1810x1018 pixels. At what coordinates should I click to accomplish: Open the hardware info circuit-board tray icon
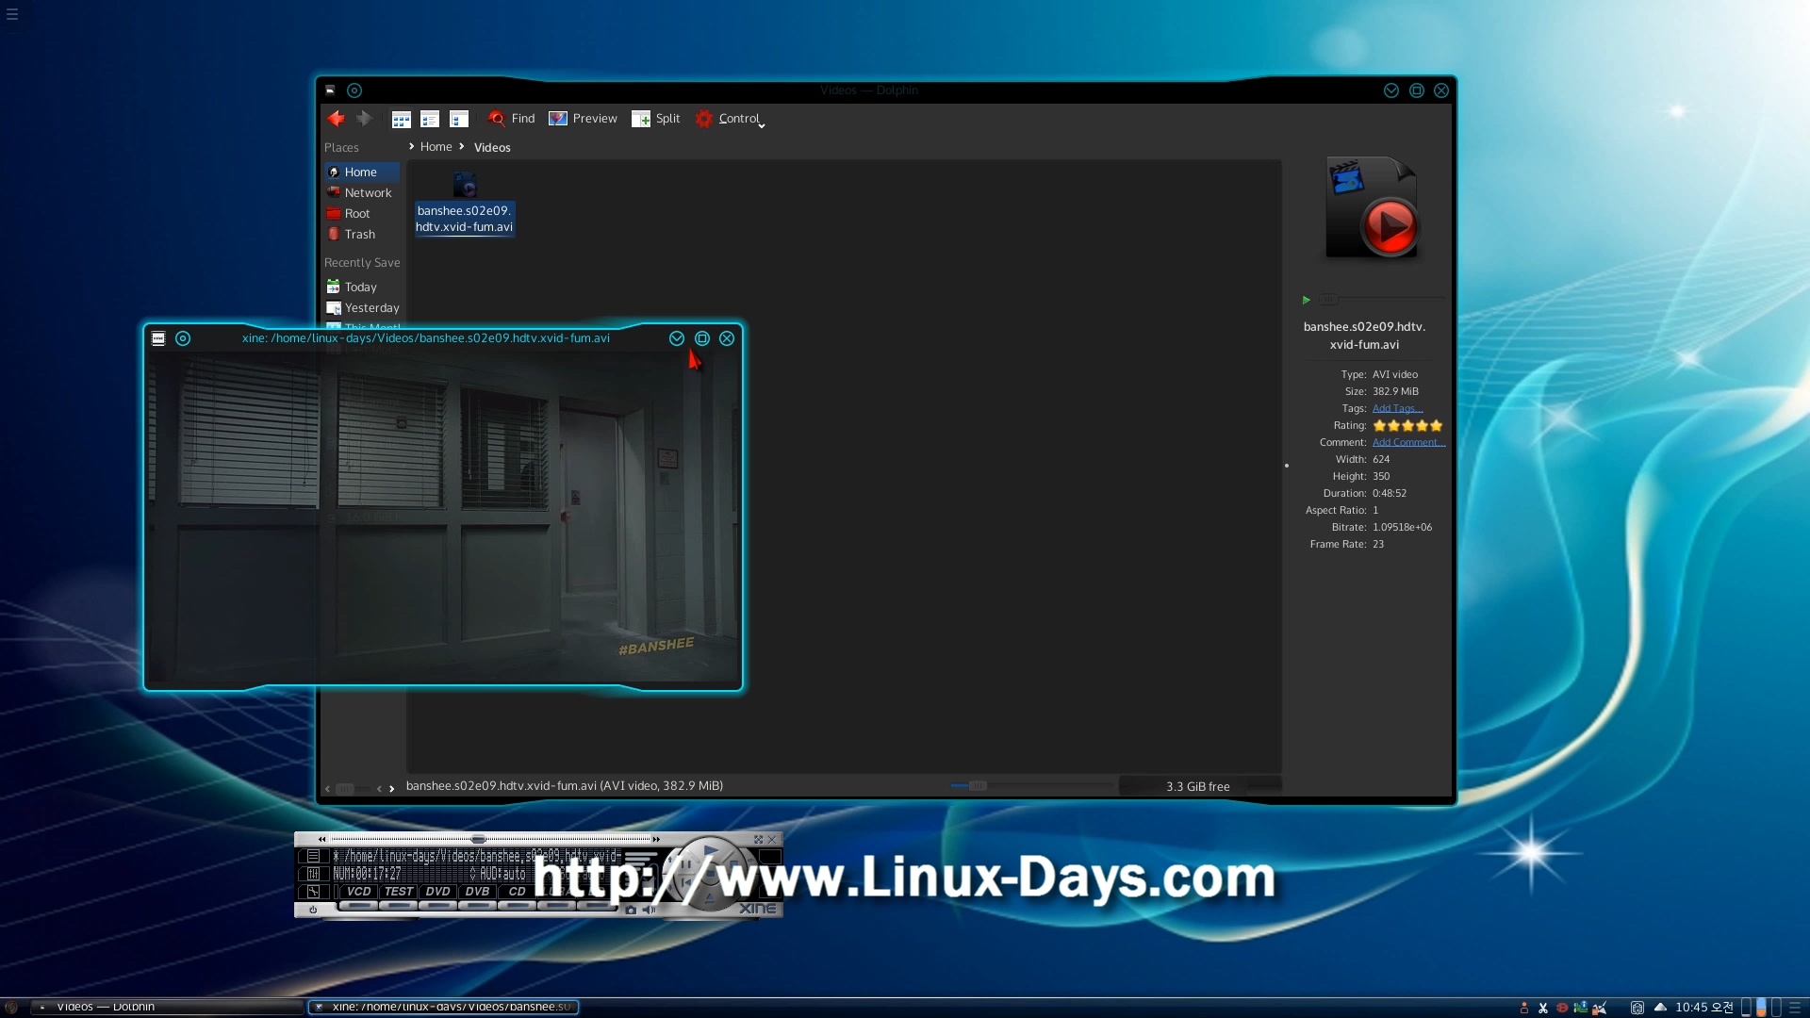pos(1581,1008)
